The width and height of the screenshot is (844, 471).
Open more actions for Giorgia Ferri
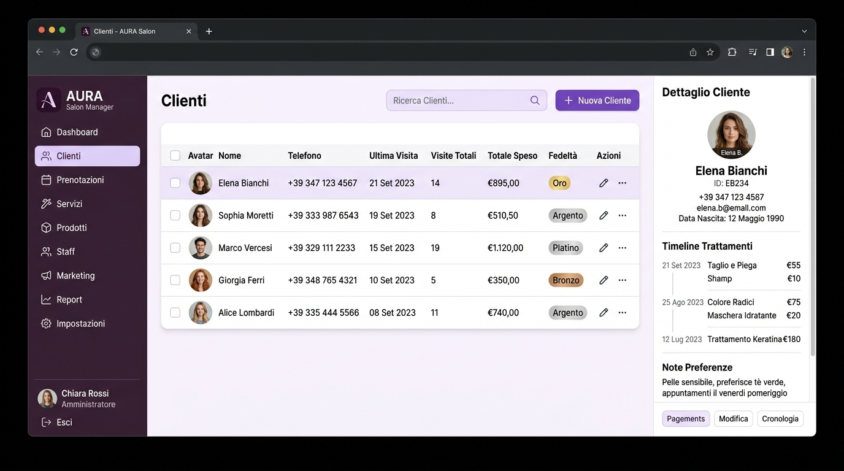623,280
